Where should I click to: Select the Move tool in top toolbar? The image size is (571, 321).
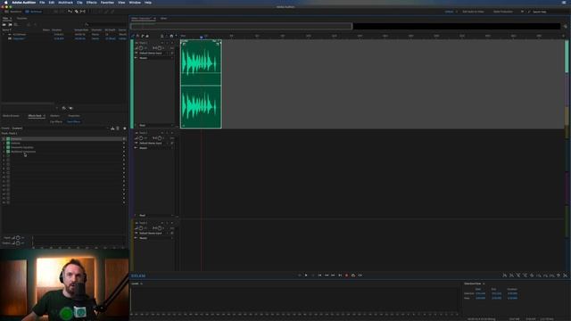[70, 12]
